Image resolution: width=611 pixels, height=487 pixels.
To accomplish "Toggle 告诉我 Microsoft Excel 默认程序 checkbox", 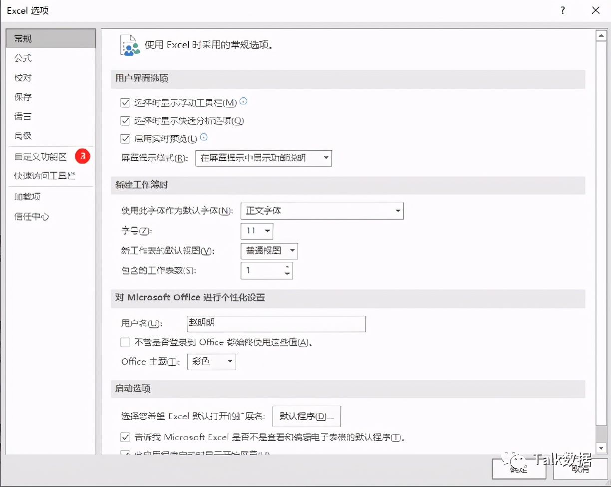I will point(125,437).
